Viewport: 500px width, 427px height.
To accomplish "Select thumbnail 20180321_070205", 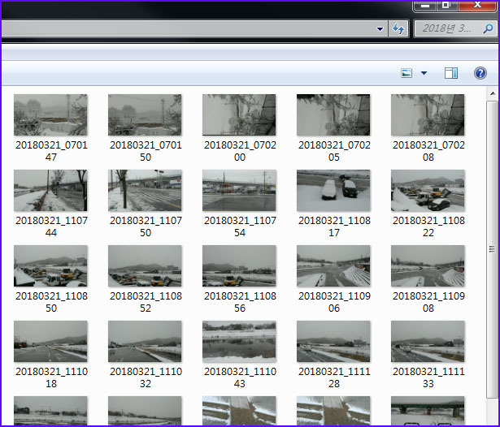I will click(333, 115).
